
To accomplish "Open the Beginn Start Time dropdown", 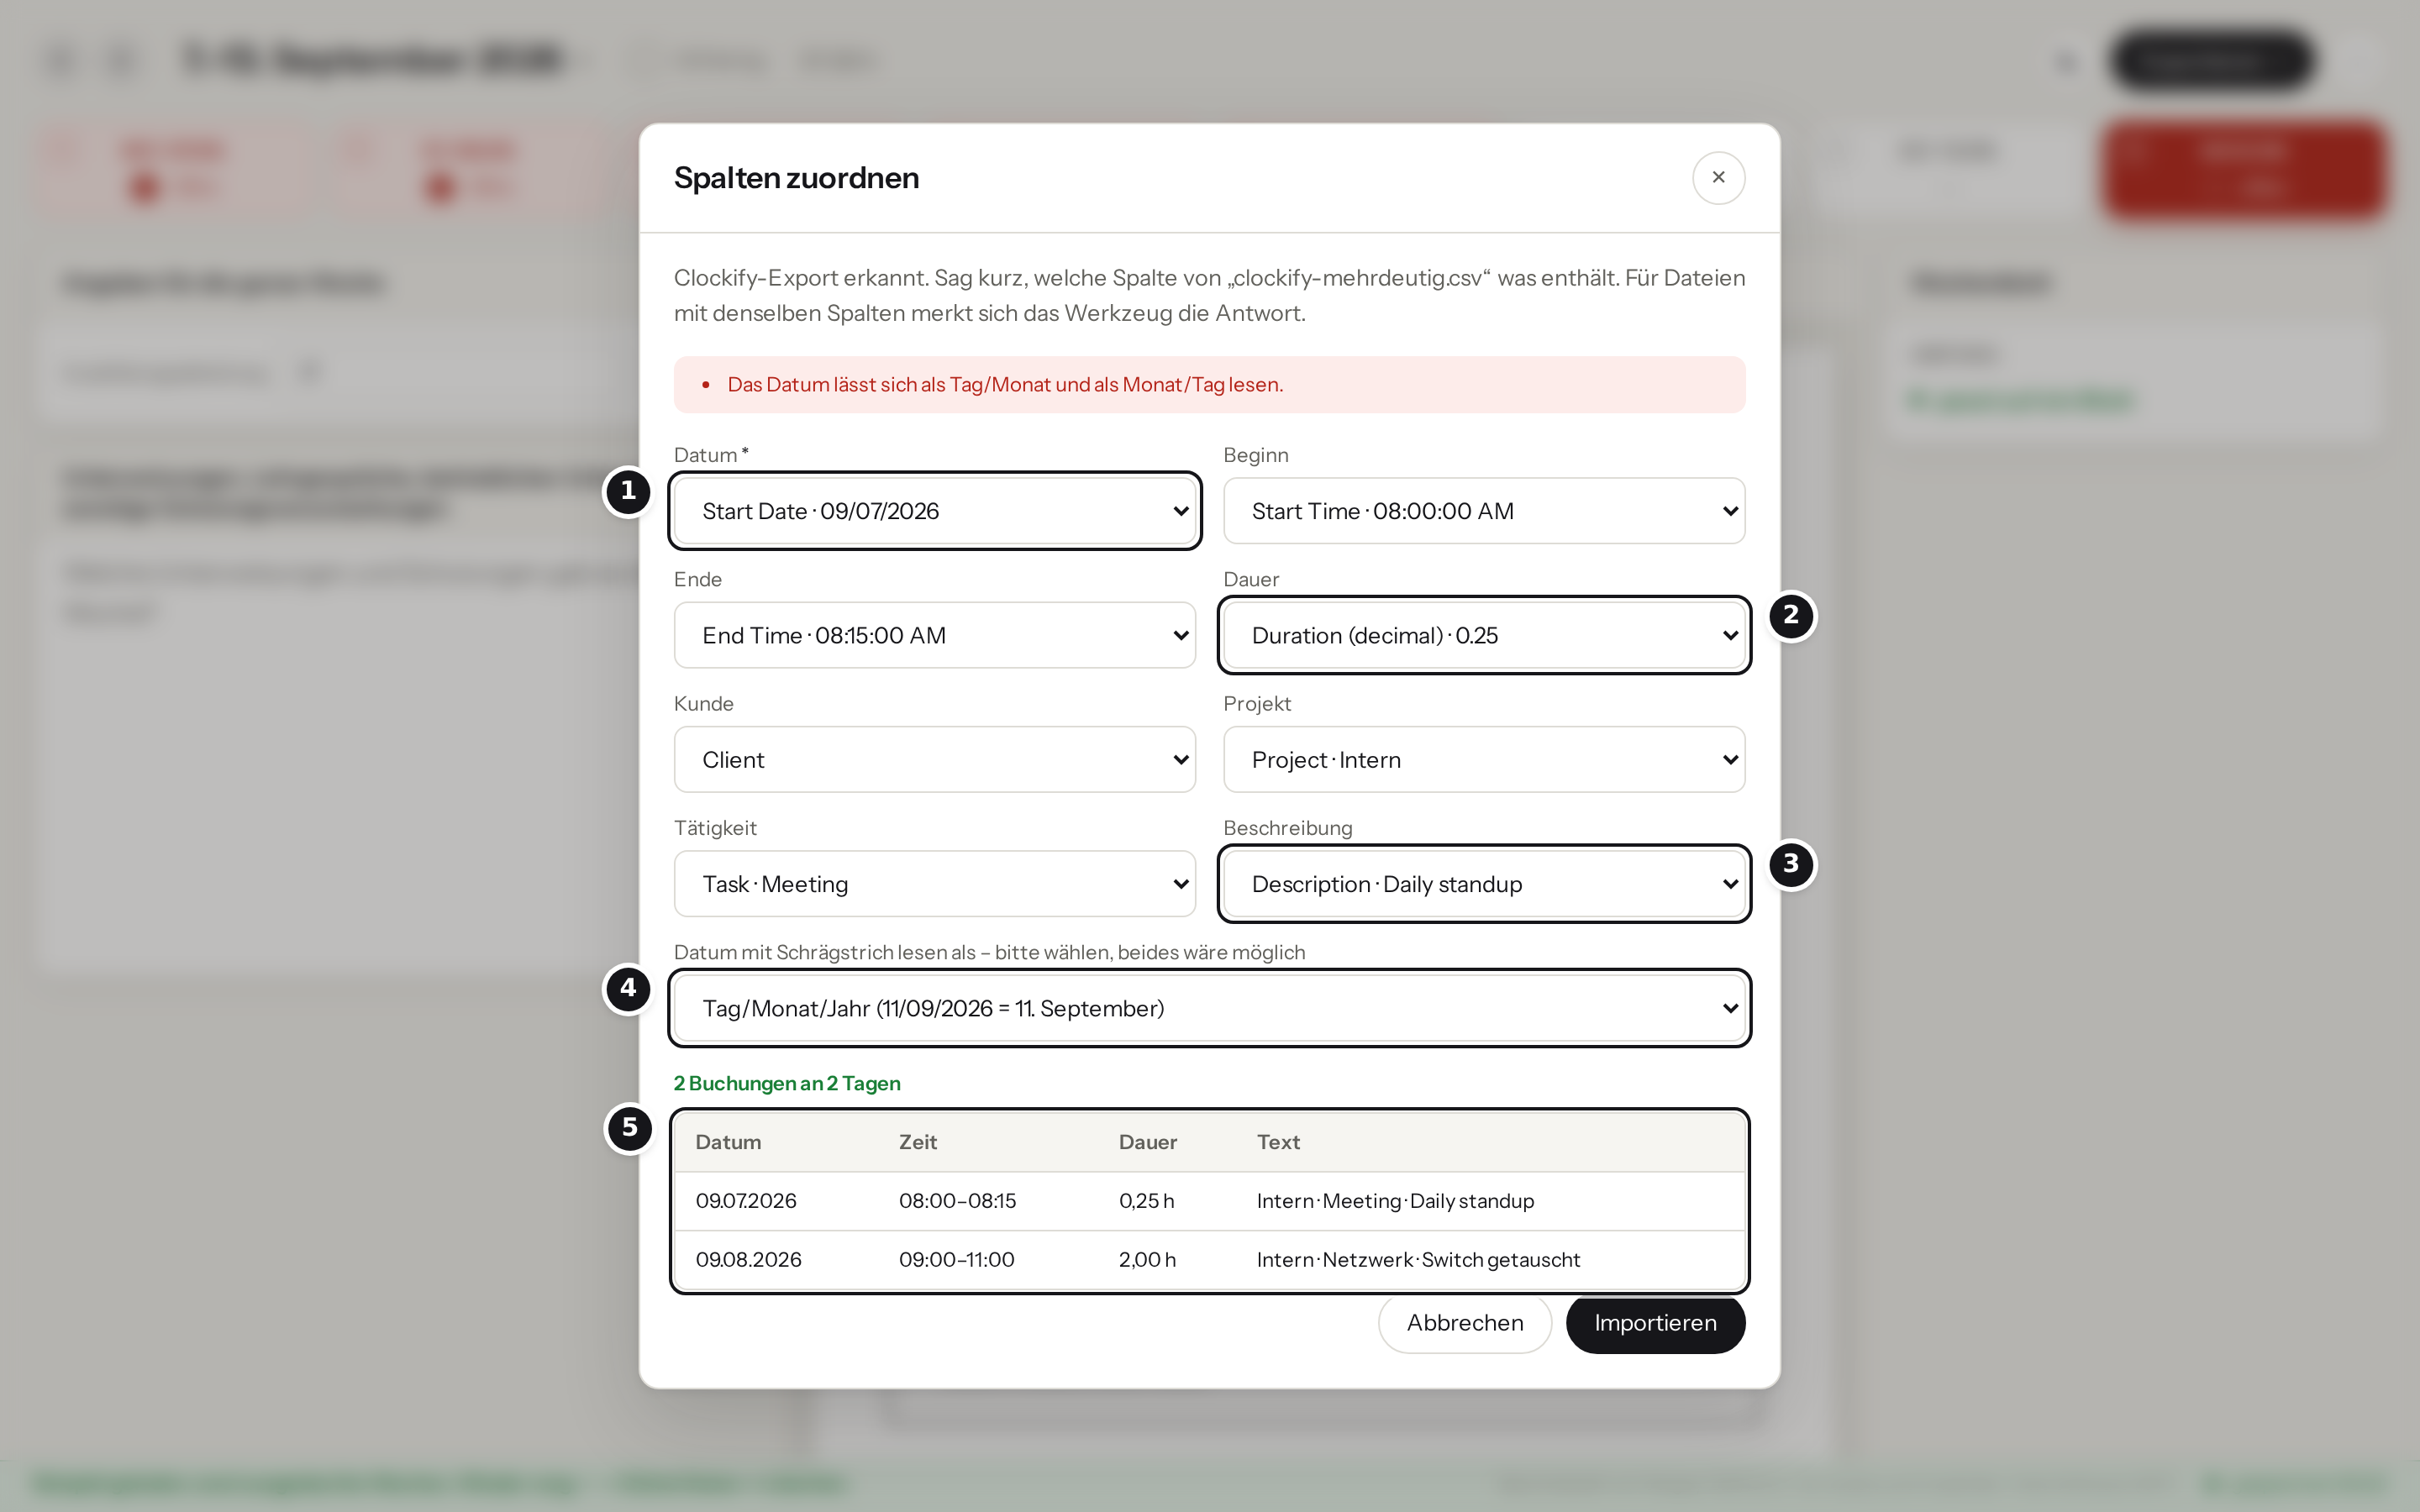I will [x=1484, y=511].
